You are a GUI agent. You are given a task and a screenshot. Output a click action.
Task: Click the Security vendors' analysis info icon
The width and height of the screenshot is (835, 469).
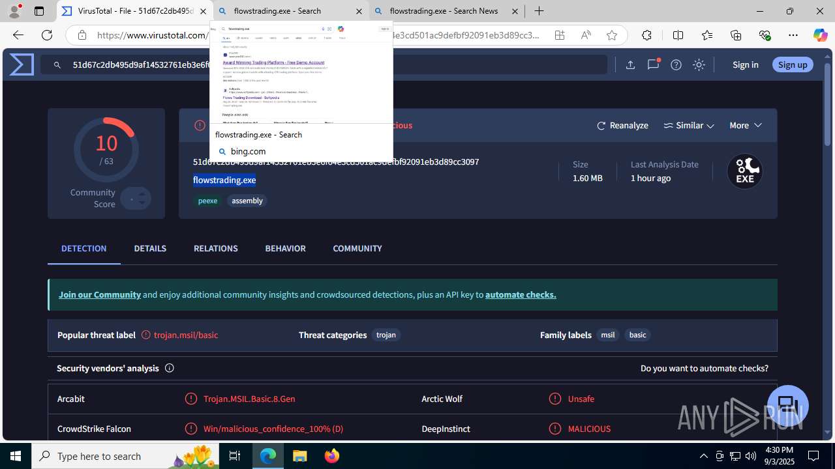tap(170, 368)
